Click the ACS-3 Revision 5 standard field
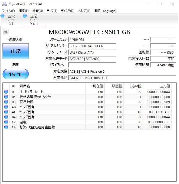Viewport: 179px width, 184px height. pos(122,72)
